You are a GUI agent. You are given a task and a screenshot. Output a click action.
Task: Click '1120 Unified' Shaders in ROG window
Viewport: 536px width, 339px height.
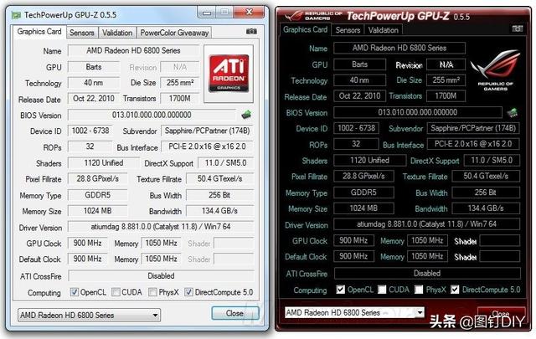[x=369, y=160]
